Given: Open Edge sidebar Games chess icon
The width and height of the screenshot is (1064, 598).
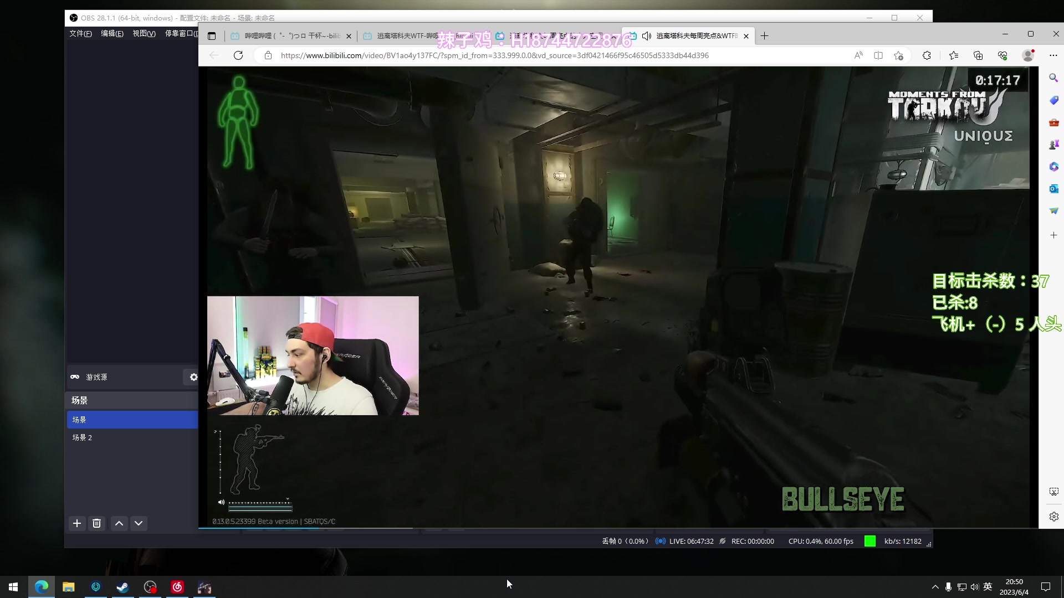Looking at the screenshot, I should pos(1053,145).
